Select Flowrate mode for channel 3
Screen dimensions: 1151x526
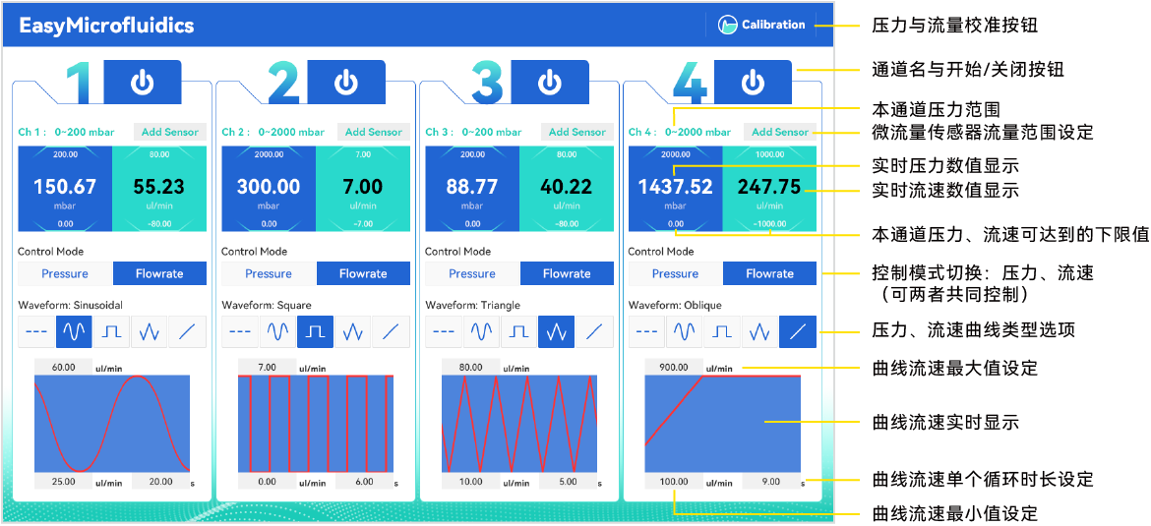[x=567, y=273]
